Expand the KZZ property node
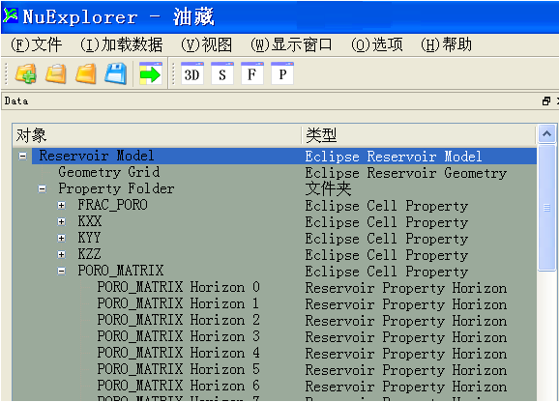 pyautogui.click(x=61, y=254)
